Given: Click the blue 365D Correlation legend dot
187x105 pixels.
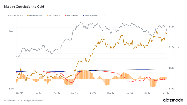Looking at the screenshot, I should (x=84, y=15).
